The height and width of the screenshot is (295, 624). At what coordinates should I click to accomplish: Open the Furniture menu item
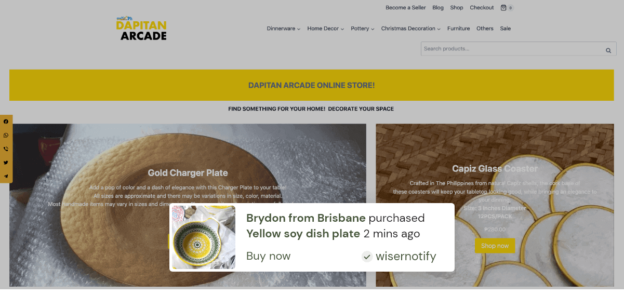pos(459,29)
